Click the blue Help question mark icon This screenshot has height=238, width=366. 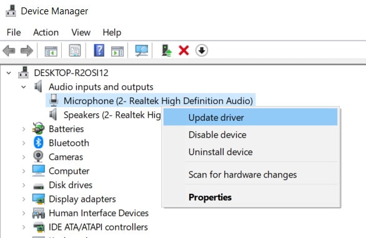coord(99,50)
